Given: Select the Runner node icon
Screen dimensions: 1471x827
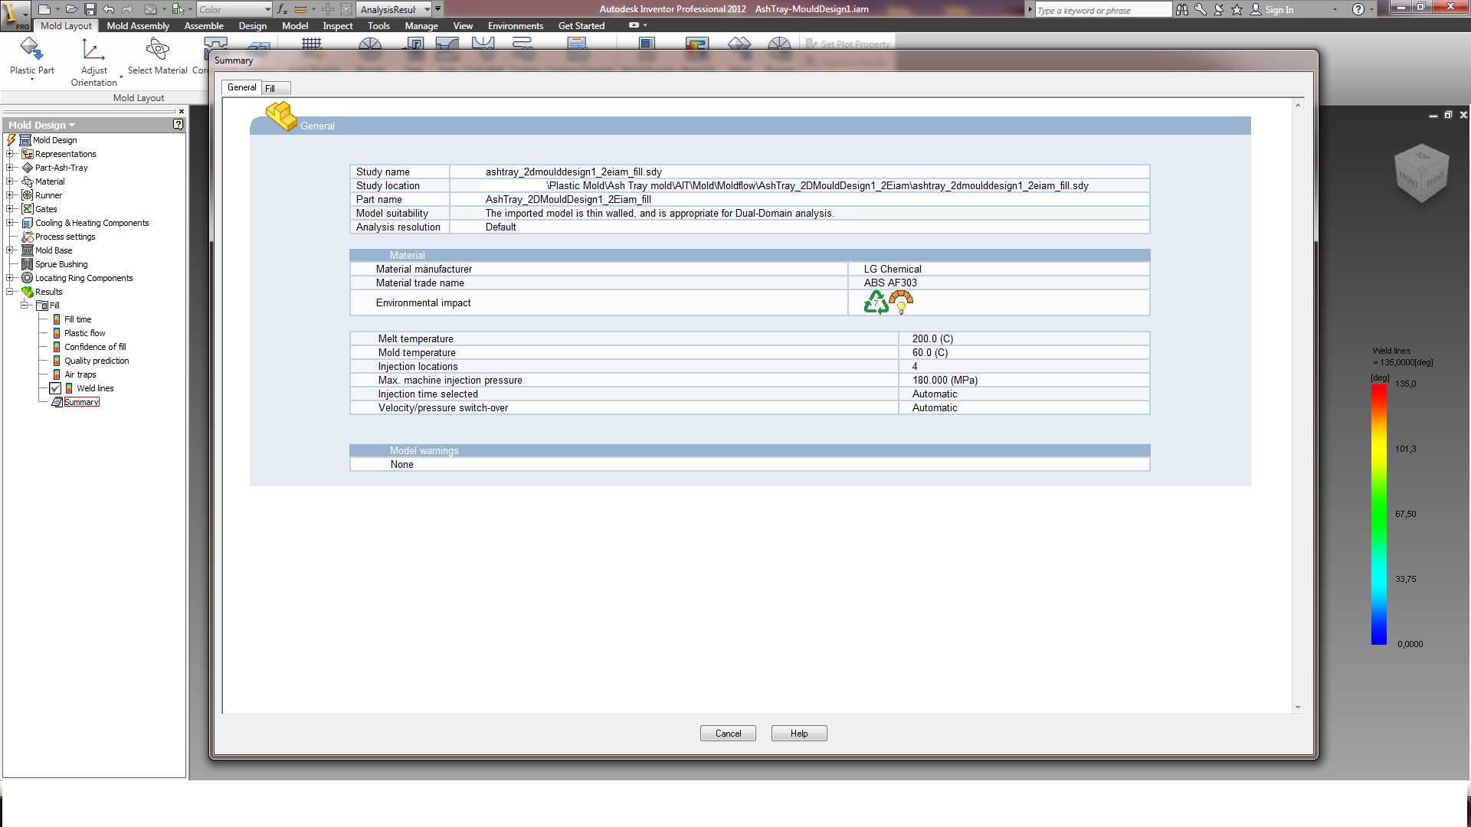Looking at the screenshot, I should click(x=28, y=195).
